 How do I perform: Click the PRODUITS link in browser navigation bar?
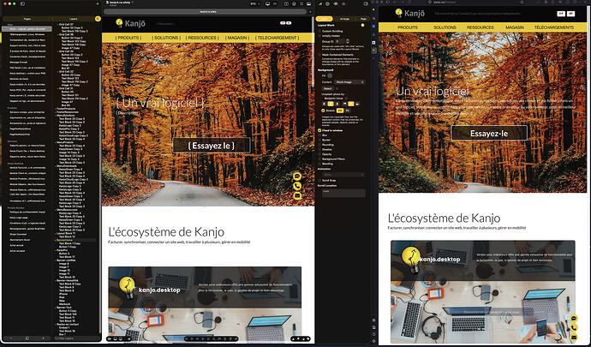[408, 27]
